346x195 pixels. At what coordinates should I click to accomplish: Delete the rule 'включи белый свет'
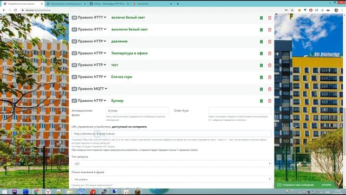(270, 18)
